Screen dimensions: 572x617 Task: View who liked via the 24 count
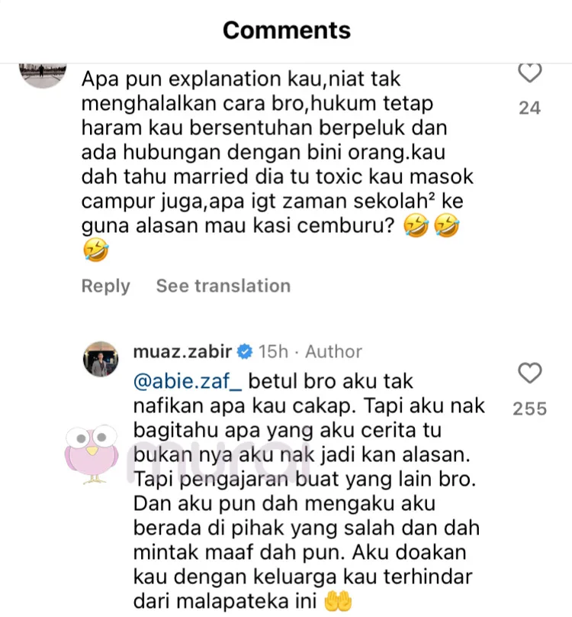pos(529,108)
